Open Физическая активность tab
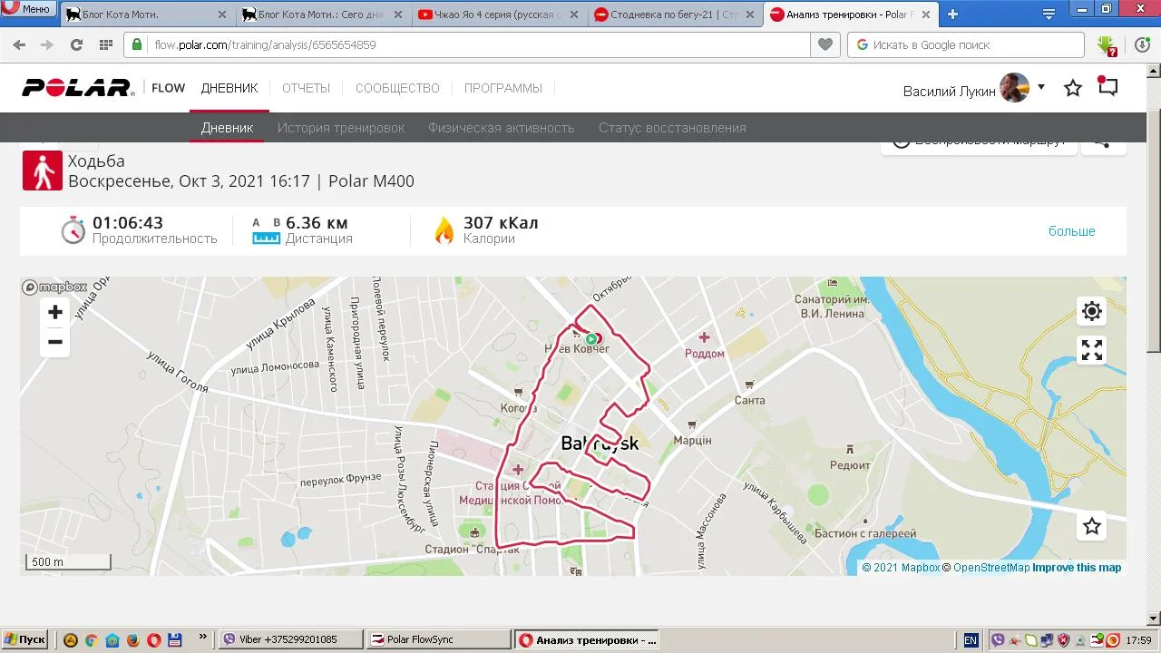The image size is (1161, 653). pos(502,128)
